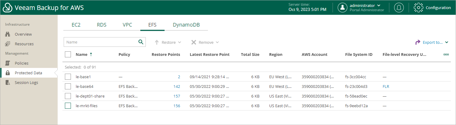The image size is (456, 125).
Task: Switch to the VPC tab
Action: [127, 25]
